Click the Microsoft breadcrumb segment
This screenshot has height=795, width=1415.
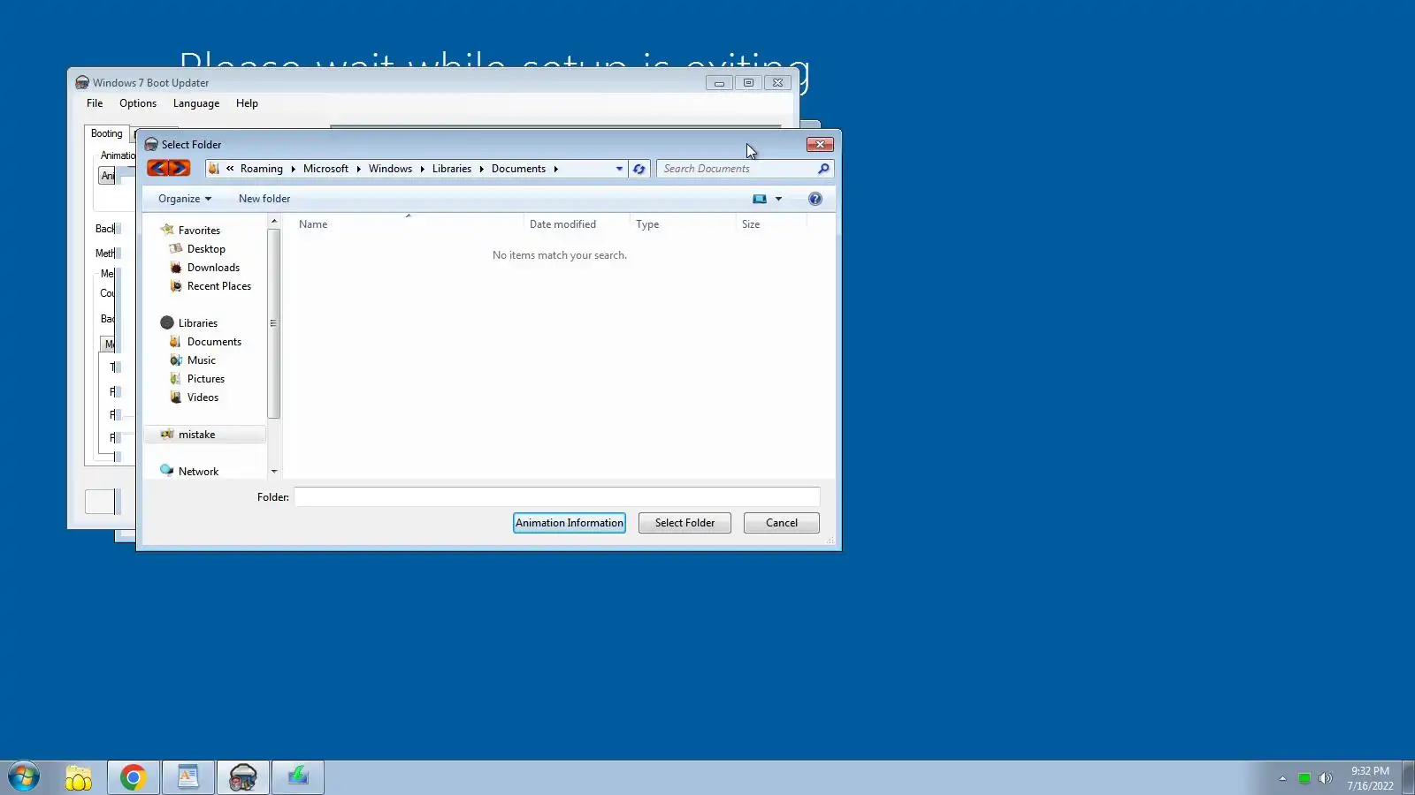[x=325, y=169]
